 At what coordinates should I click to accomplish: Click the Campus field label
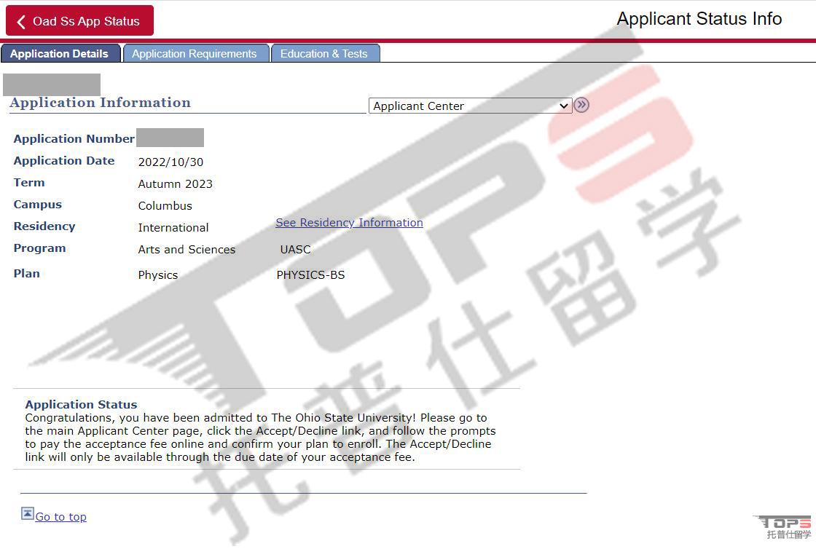pyautogui.click(x=37, y=205)
